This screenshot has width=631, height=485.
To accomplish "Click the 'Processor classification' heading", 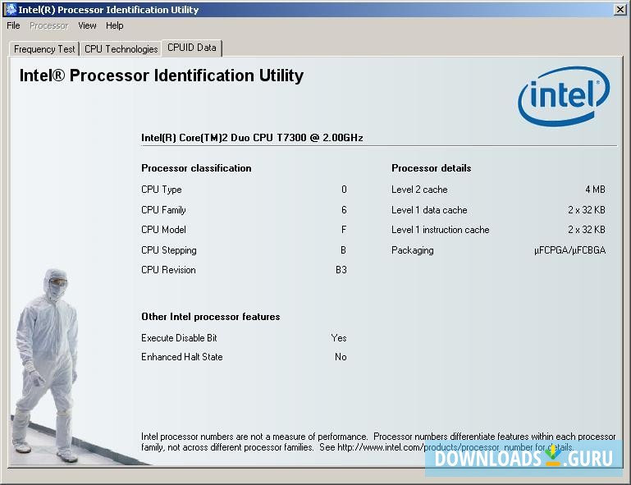I will click(x=196, y=168).
